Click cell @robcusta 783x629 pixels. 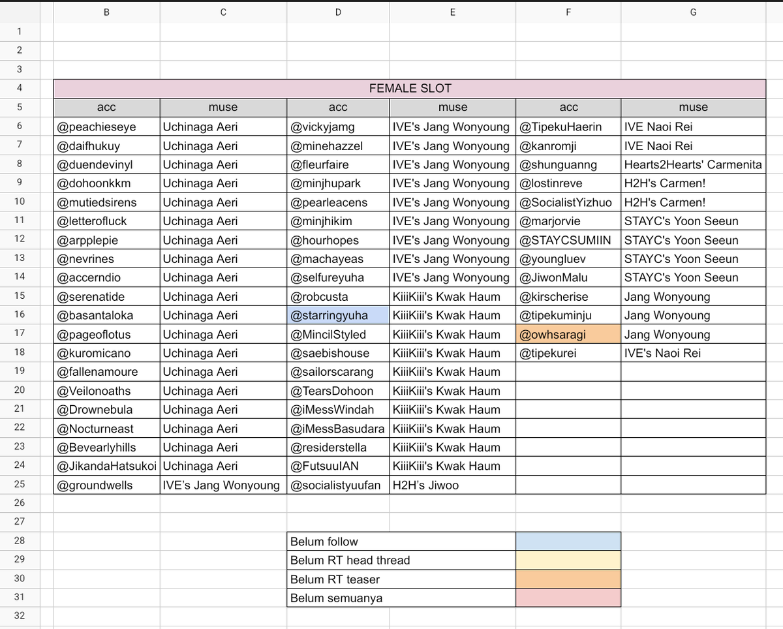(x=338, y=296)
